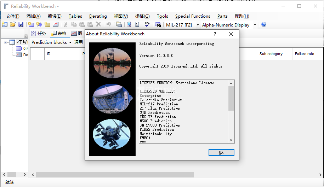
Task: Save the project with the floppy disk icon
Action: tap(21, 24)
